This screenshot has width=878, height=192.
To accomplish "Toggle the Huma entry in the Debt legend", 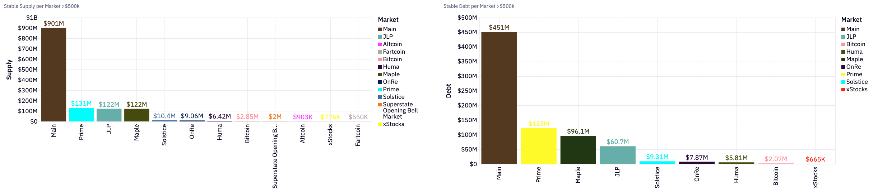I will coord(854,52).
